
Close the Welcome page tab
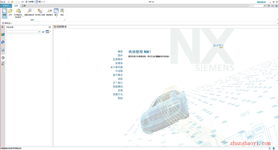65,27
